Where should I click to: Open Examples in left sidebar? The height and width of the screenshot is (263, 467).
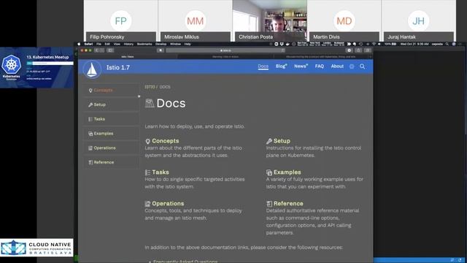(112, 134)
